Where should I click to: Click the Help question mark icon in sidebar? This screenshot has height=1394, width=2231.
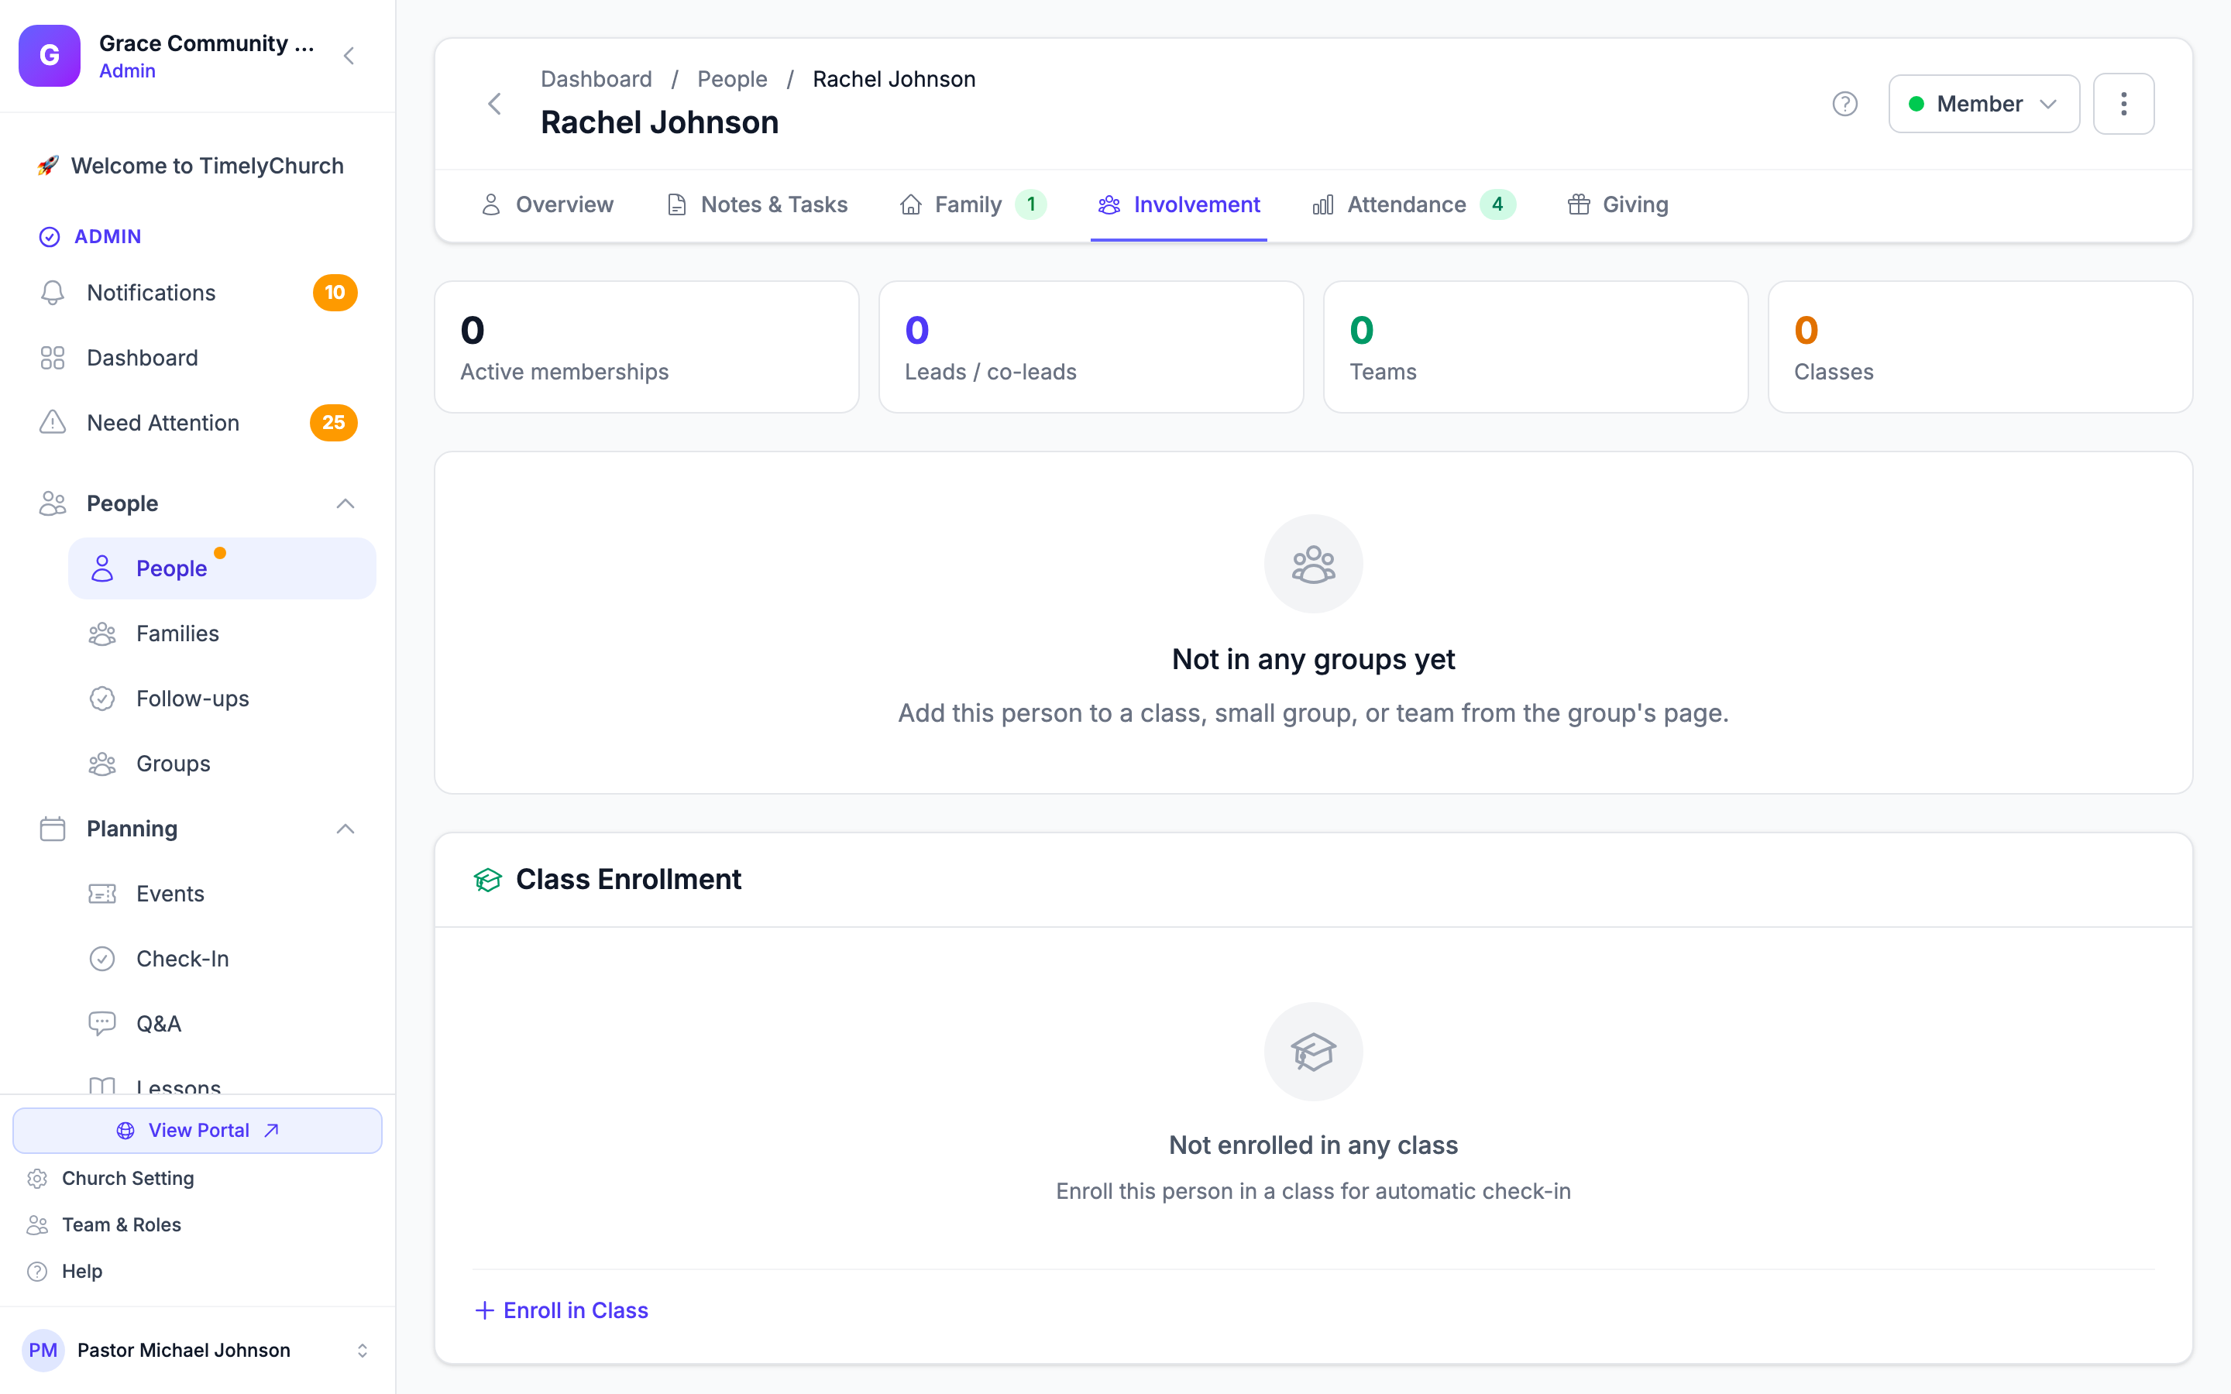point(38,1272)
